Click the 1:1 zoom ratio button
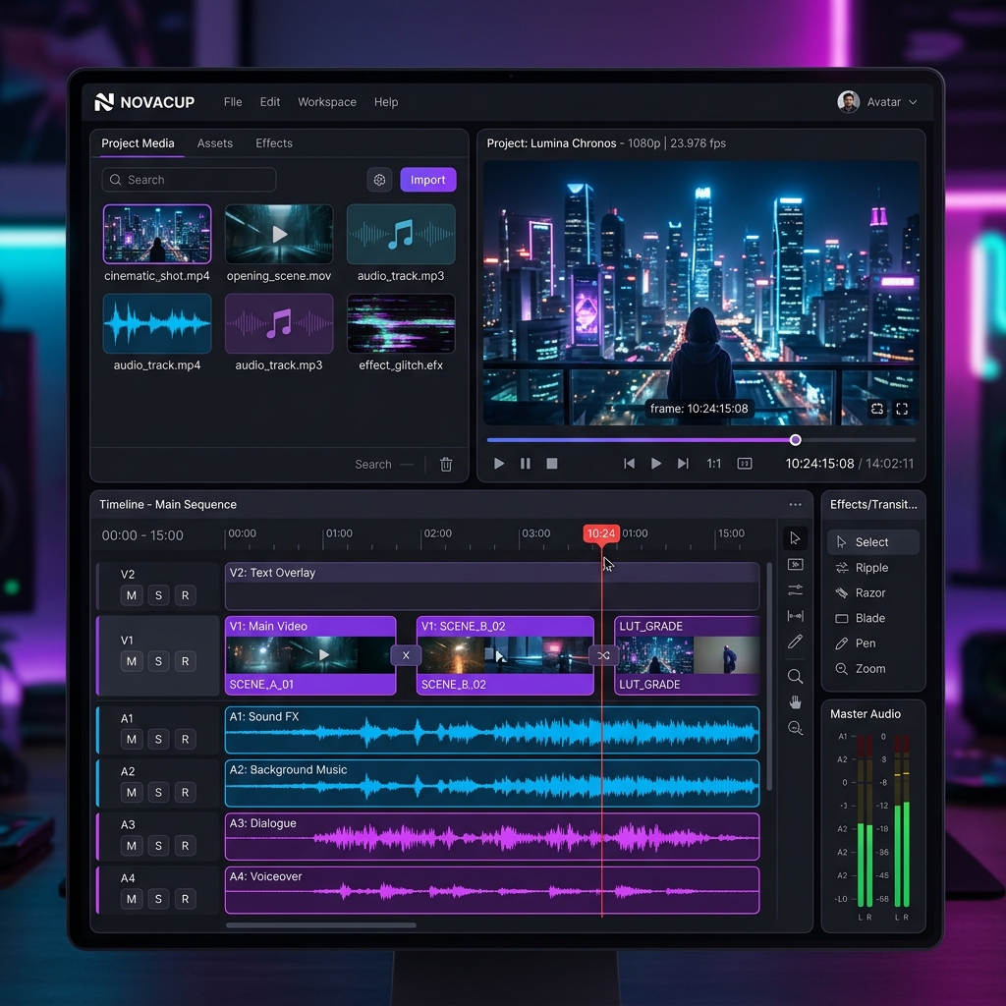This screenshot has height=1006, width=1006. point(713,464)
